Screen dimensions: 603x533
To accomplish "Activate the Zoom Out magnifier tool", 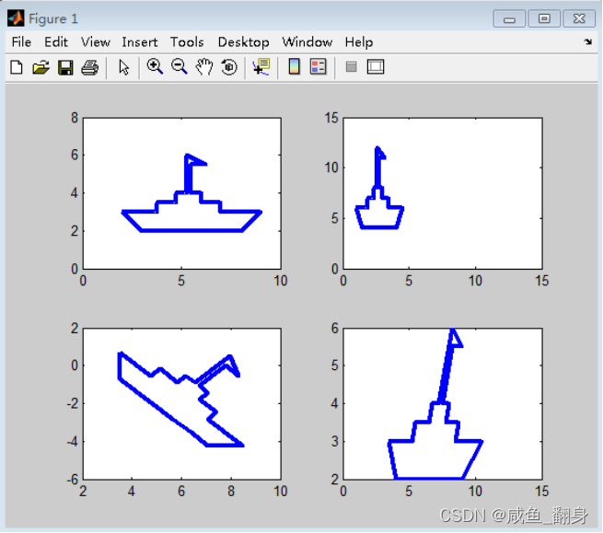I will [180, 66].
